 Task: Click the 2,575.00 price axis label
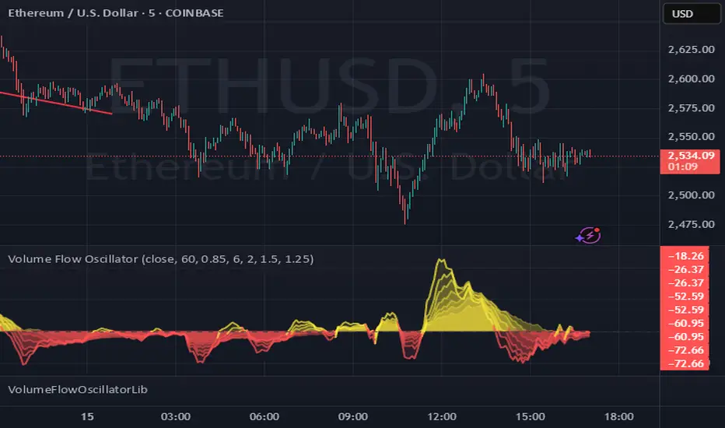[691, 108]
